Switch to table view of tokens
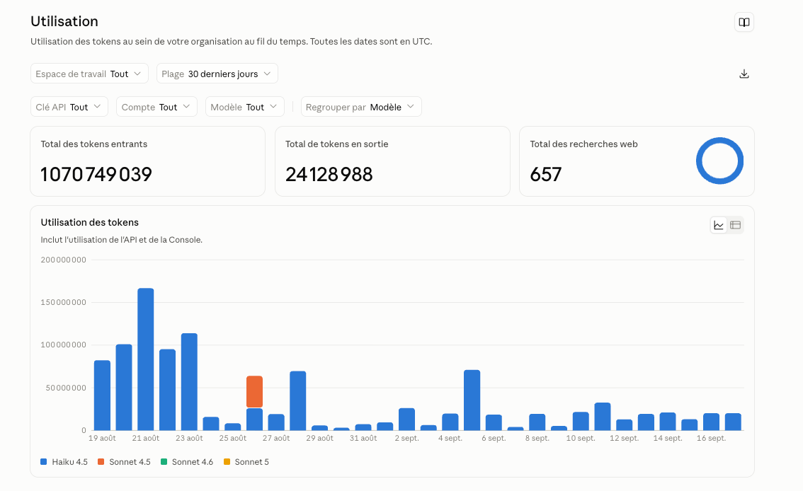 tap(736, 225)
